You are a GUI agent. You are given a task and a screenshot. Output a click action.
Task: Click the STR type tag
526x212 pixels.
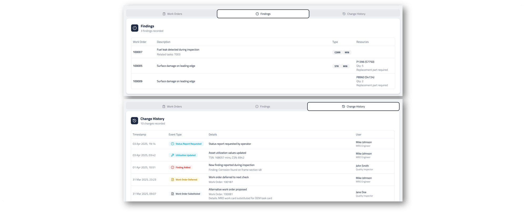point(336,66)
